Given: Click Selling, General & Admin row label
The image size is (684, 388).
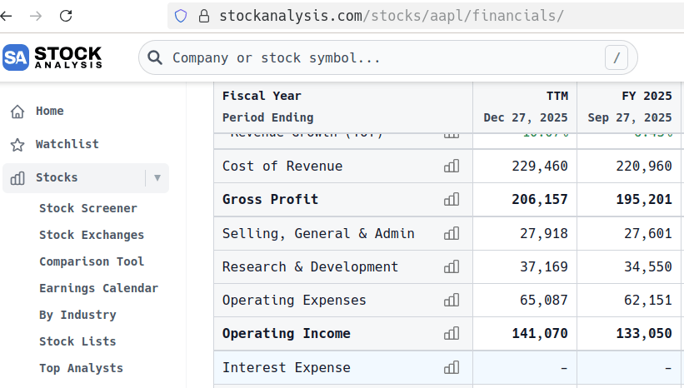Looking at the screenshot, I should point(318,234).
